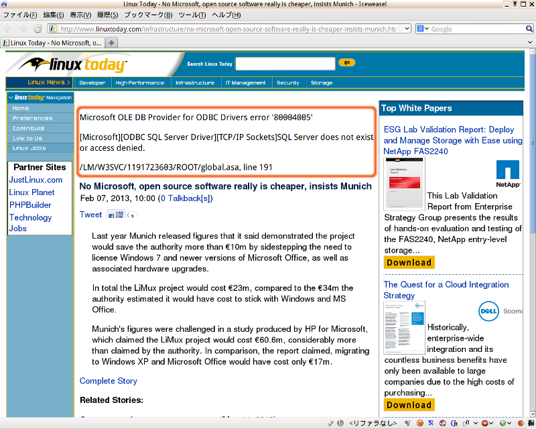Screen dimensions: 536x429
Task: Open the ESG Lab Validation Report white paper
Action: [453, 140]
